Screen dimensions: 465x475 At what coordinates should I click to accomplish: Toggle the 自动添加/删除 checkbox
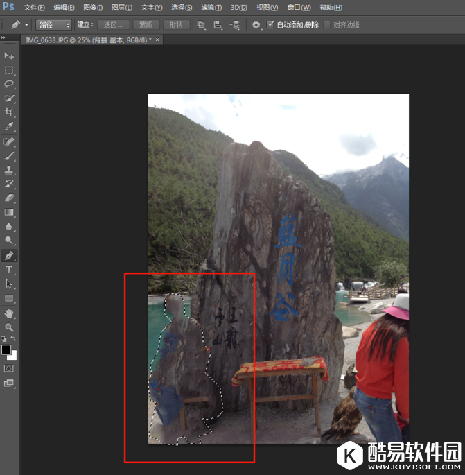pyautogui.click(x=271, y=25)
